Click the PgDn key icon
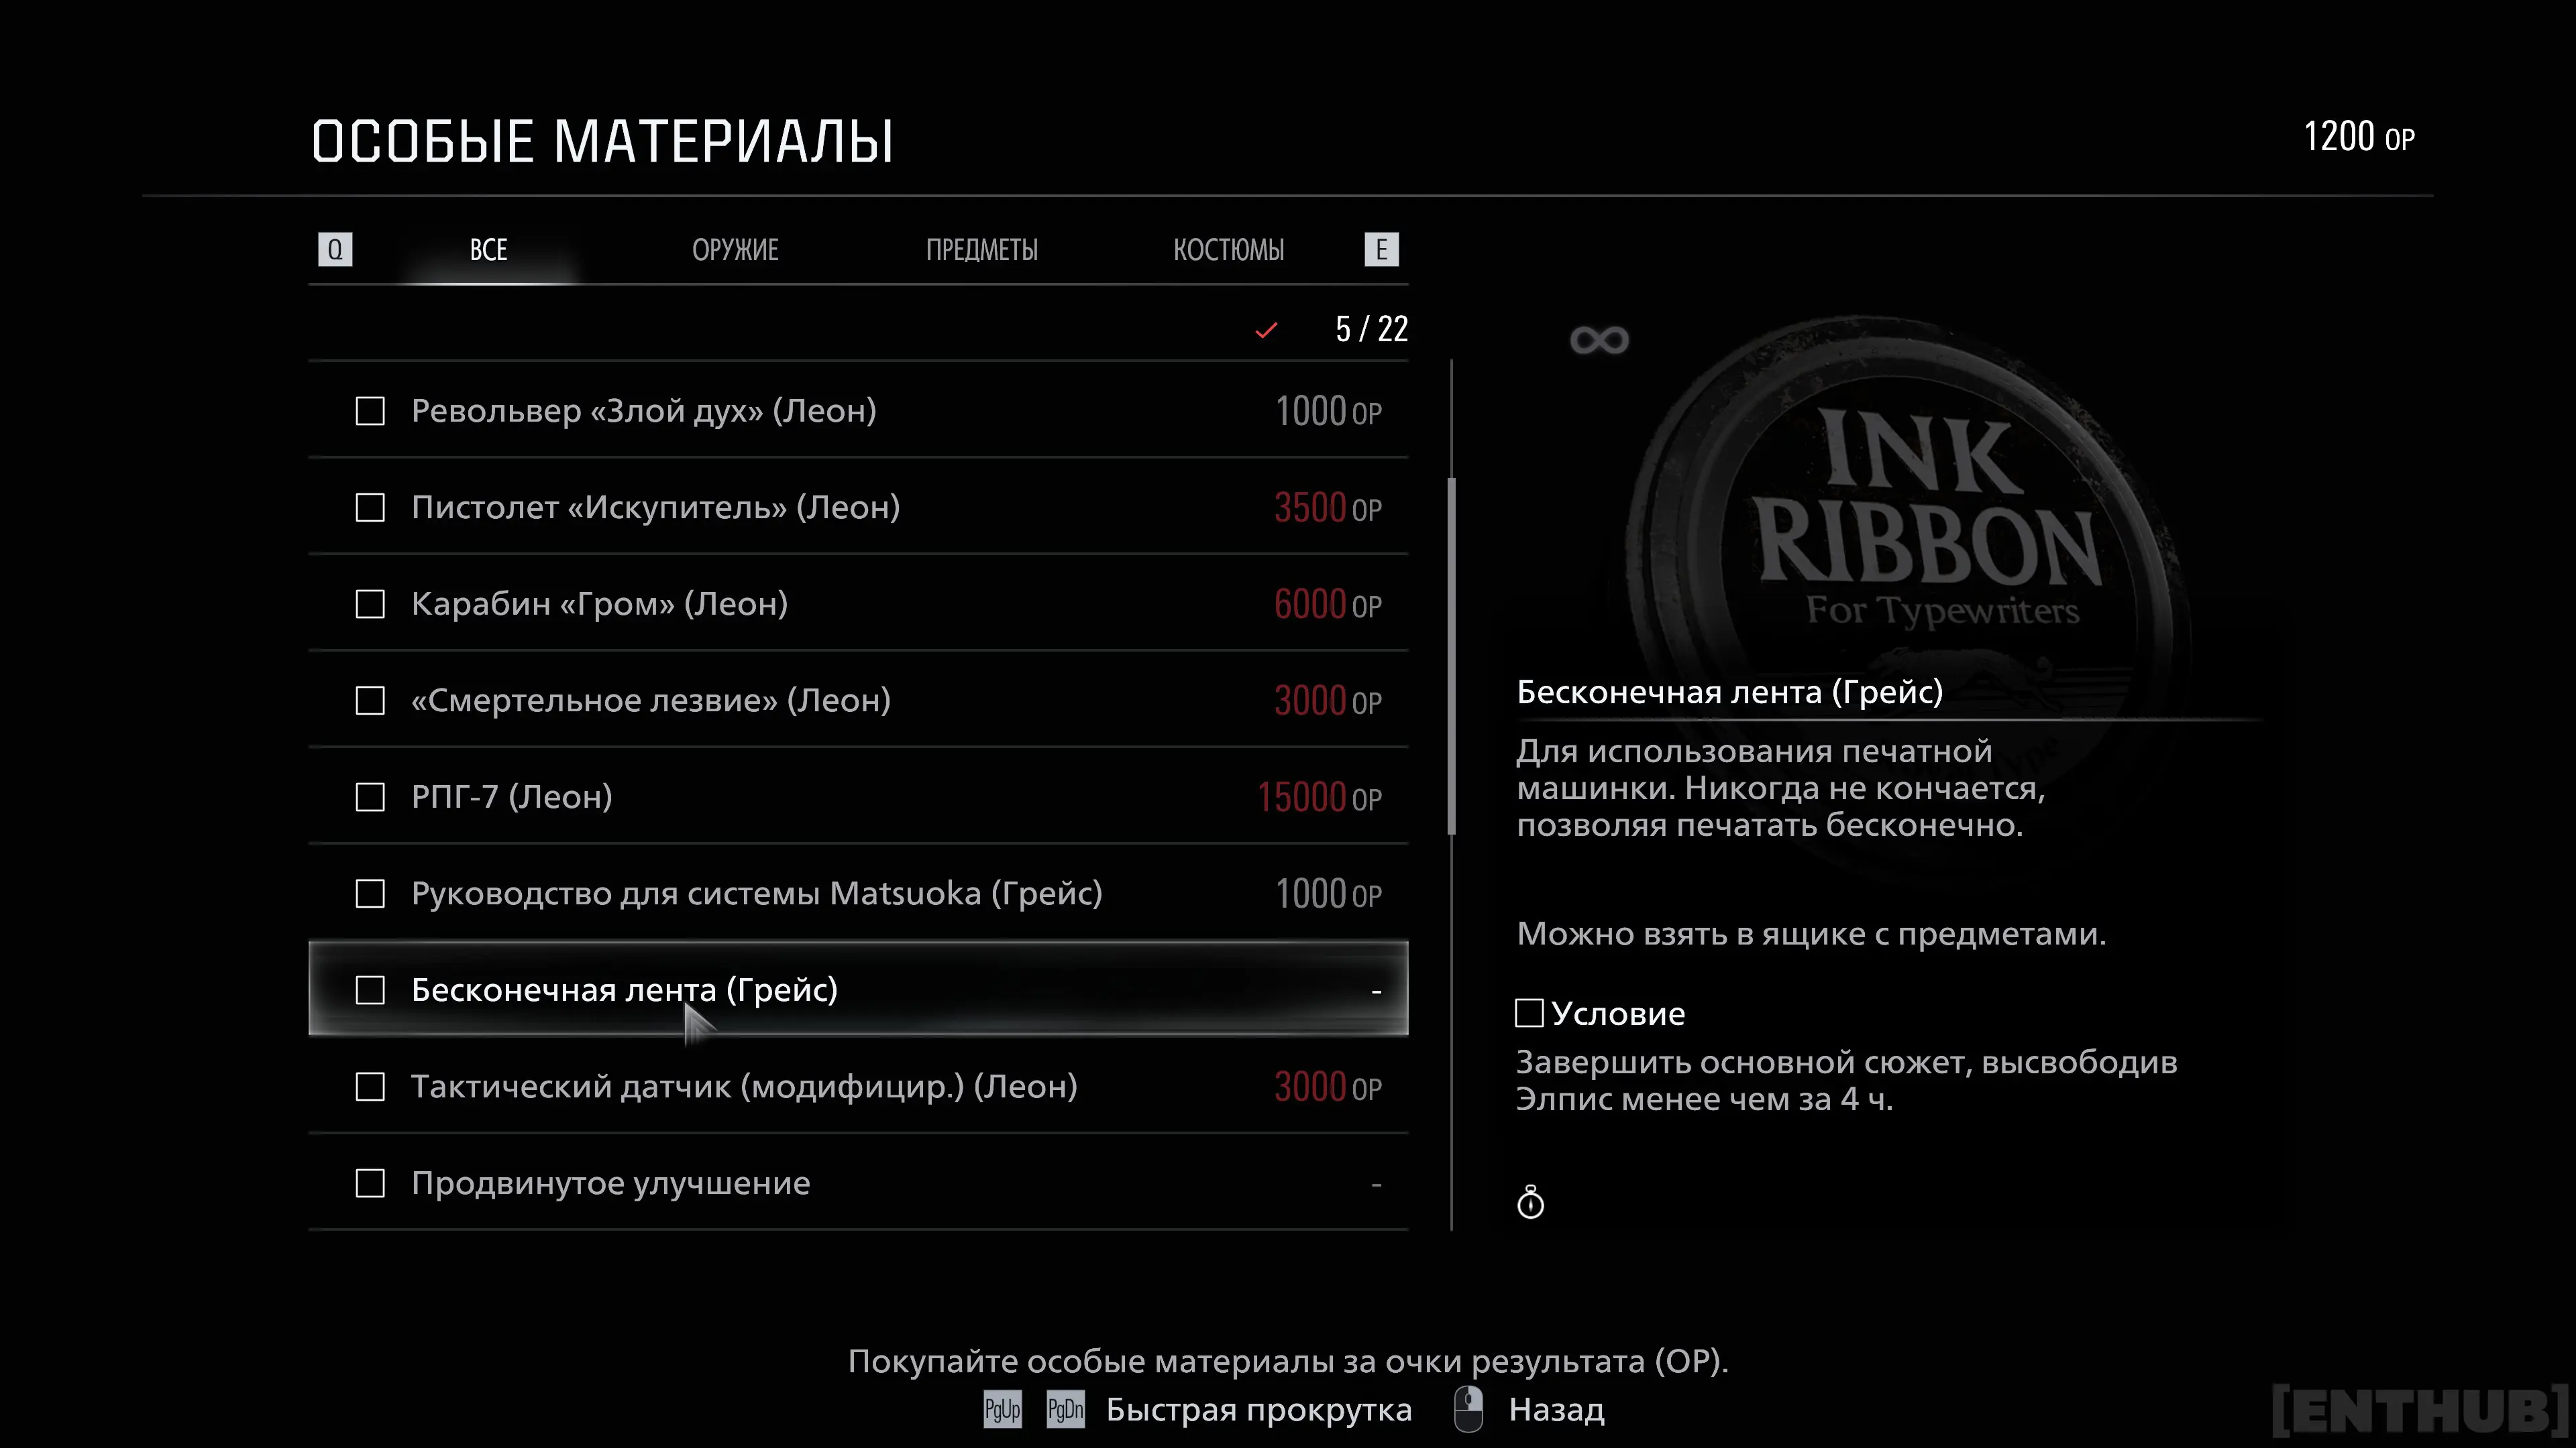 [x=1065, y=1410]
